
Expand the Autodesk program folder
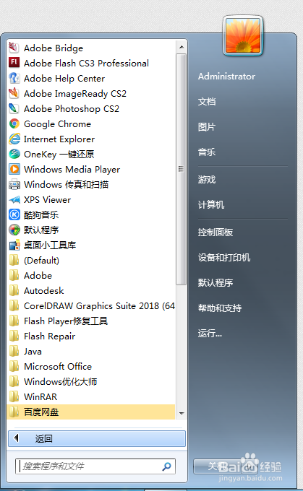(x=90, y=290)
